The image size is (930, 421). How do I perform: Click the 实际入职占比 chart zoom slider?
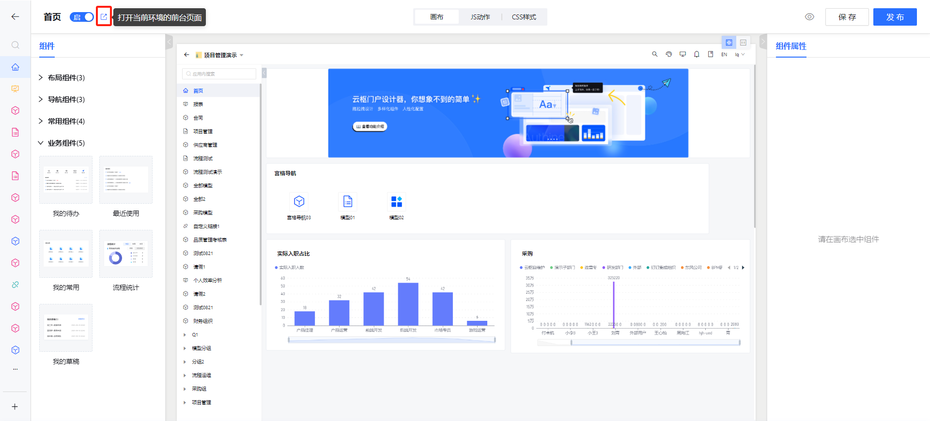click(392, 340)
